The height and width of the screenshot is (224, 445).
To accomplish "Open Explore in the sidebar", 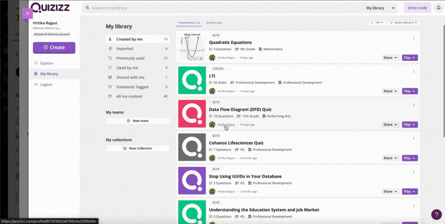I will coord(54,63).
